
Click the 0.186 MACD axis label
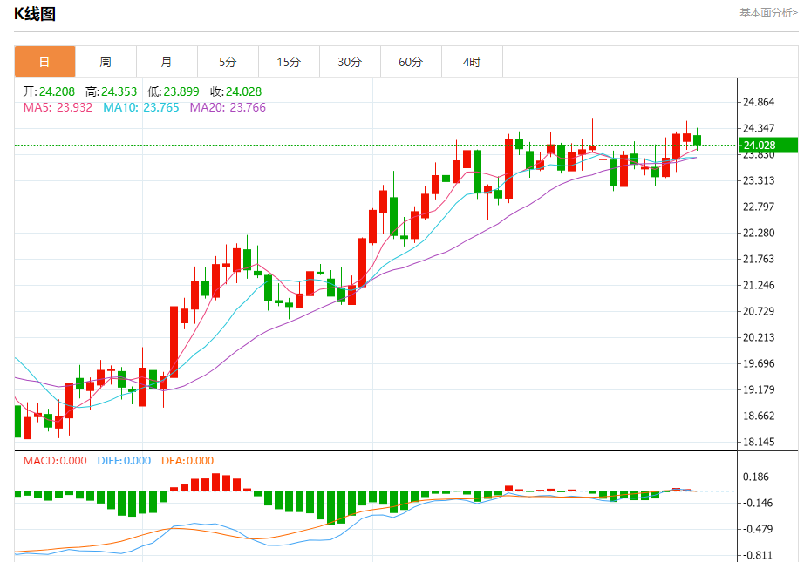(756, 477)
